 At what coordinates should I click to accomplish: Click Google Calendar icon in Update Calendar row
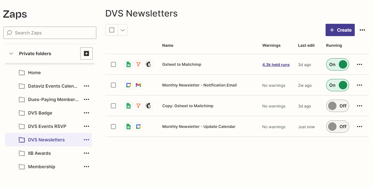pyautogui.click(x=138, y=127)
